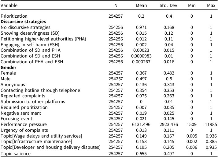Screen dimensions: 218x157
Task: Select the 'Required prioritization' row label
Action: [x=24, y=107]
